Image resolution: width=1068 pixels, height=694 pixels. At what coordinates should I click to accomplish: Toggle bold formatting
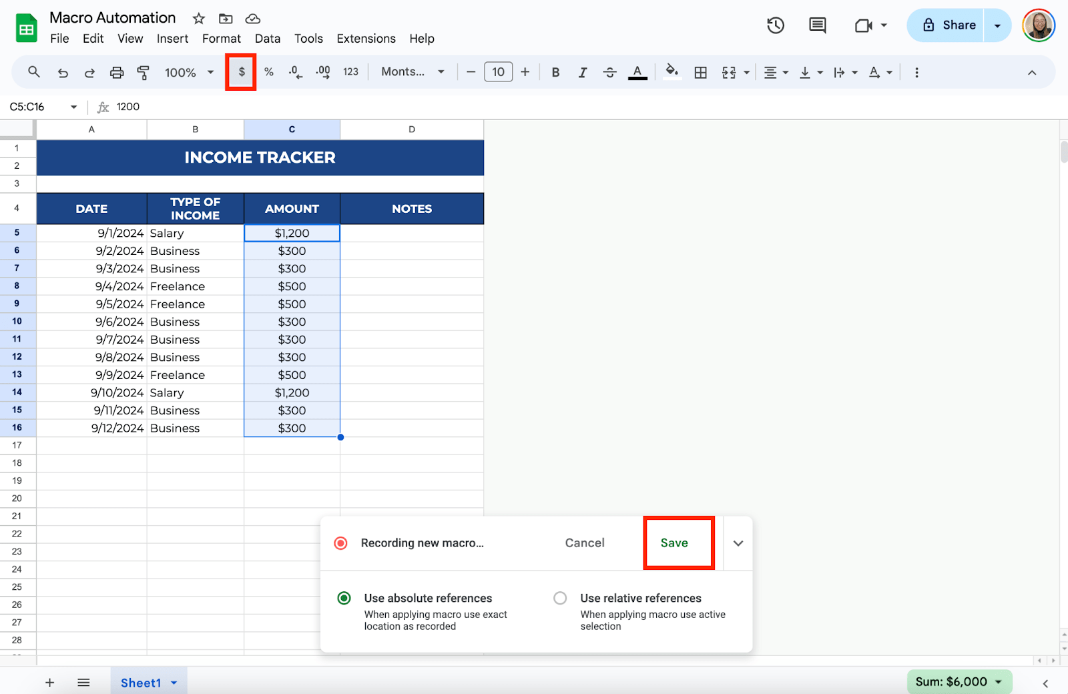pyautogui.click(x=555, y=72)
